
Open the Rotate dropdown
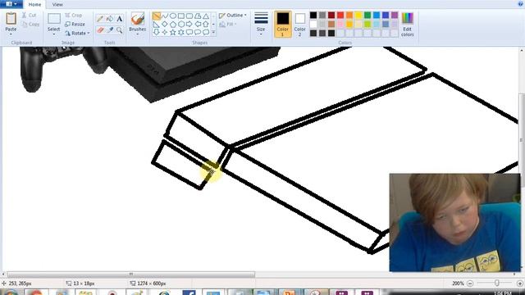click(77, 33)
